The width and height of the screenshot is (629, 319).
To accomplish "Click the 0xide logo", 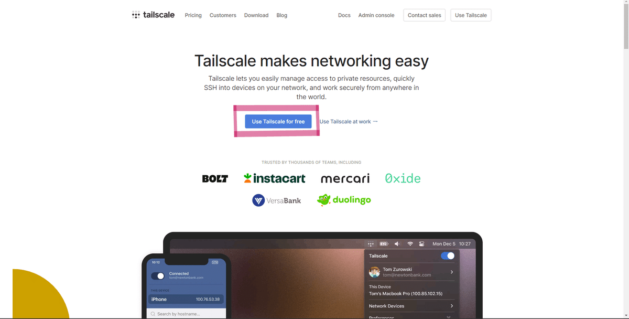I will coord(403,178).
